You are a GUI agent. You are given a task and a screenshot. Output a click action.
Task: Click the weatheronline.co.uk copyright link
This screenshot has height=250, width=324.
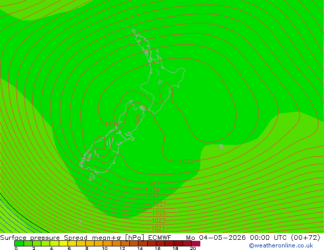click(x=281, y=245)
